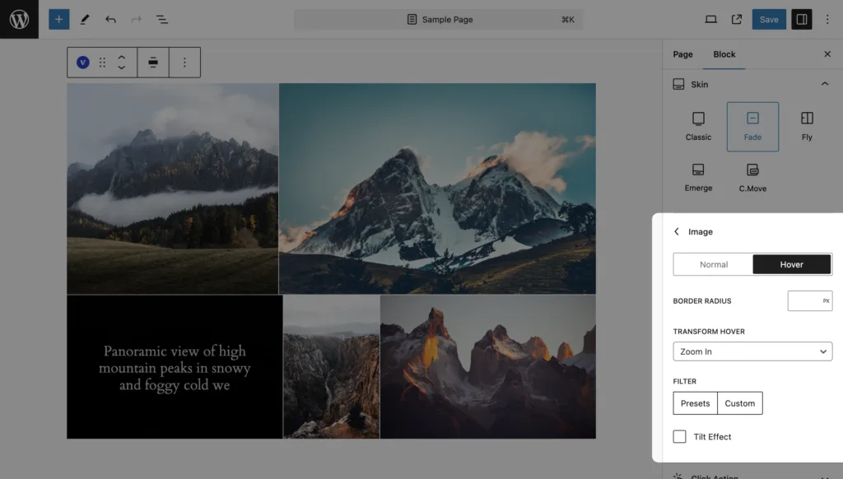Open page preview in new tab

point(737,20)
